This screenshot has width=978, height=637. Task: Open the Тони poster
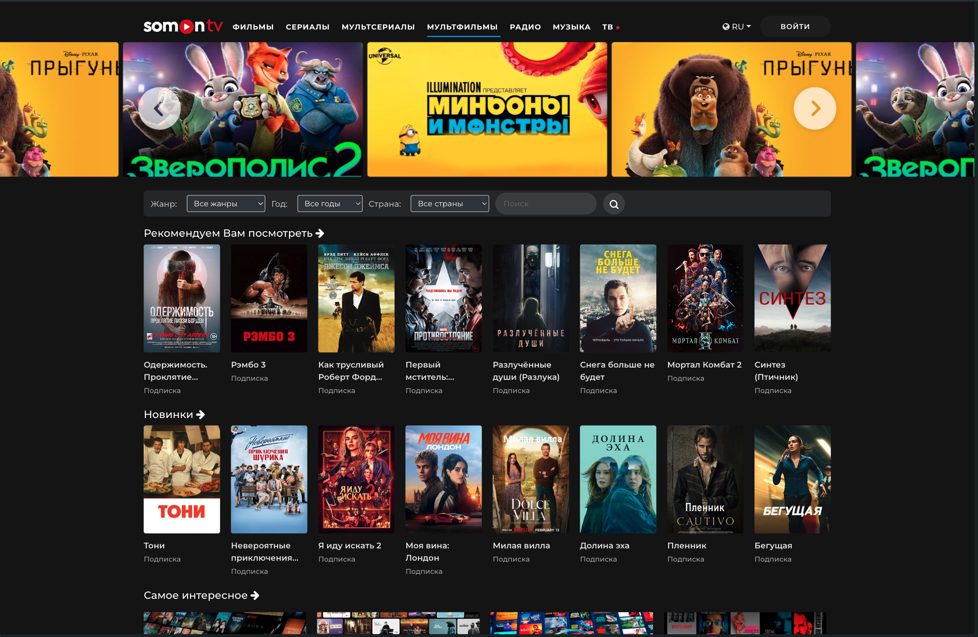[182, 479]
